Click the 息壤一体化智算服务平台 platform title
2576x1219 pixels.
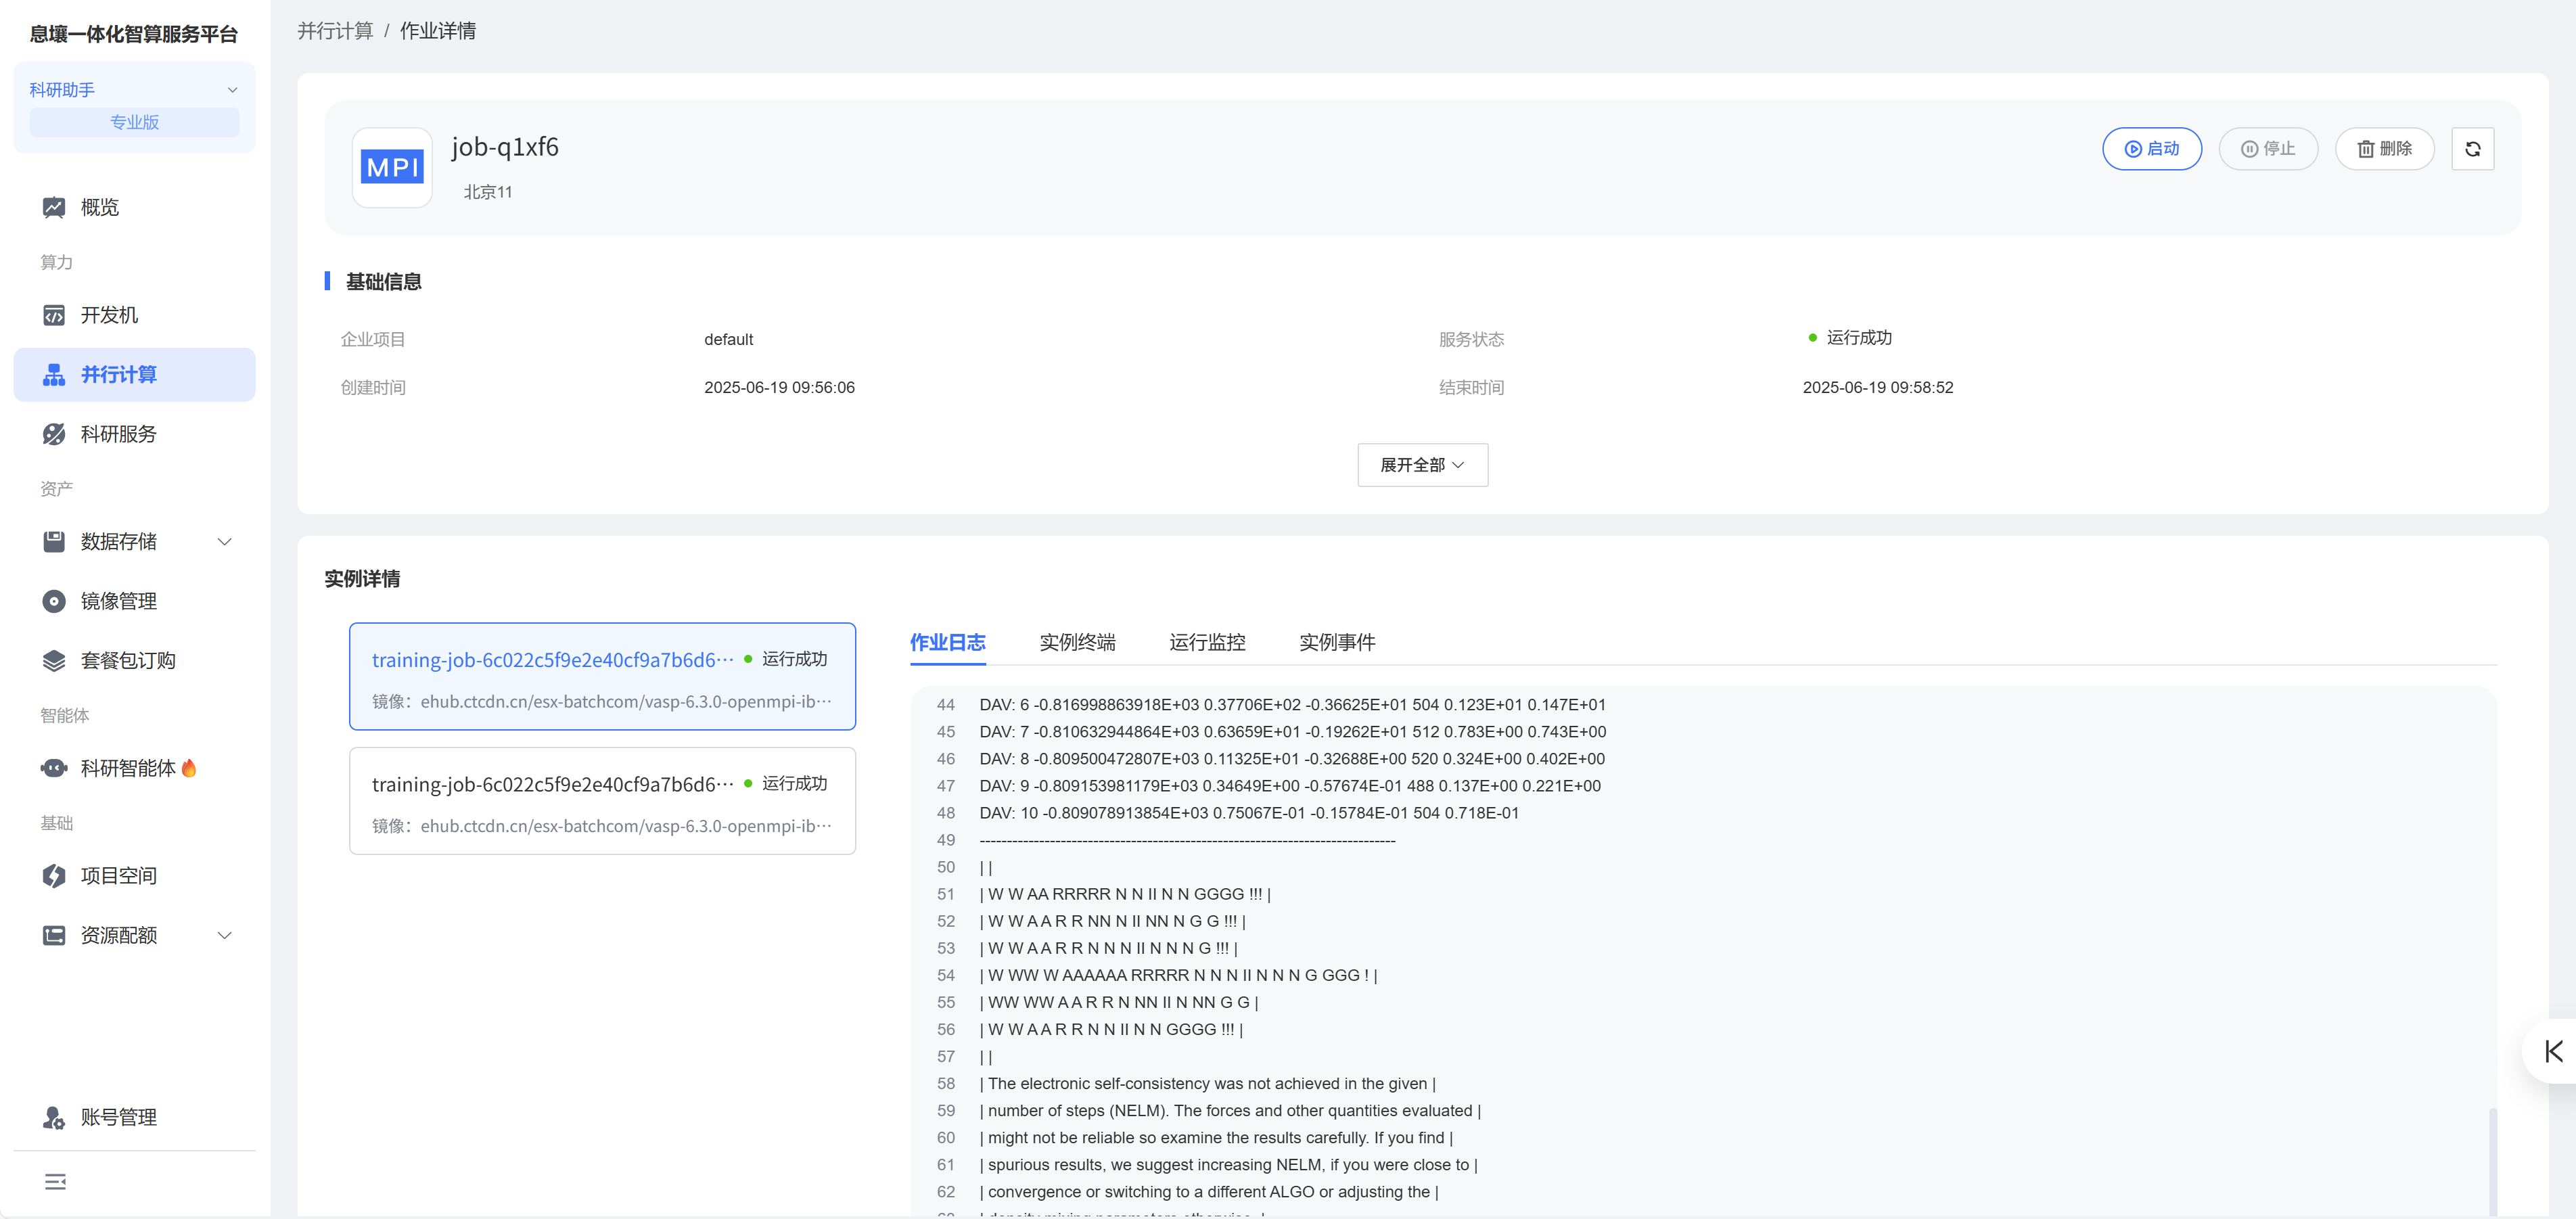134,34
